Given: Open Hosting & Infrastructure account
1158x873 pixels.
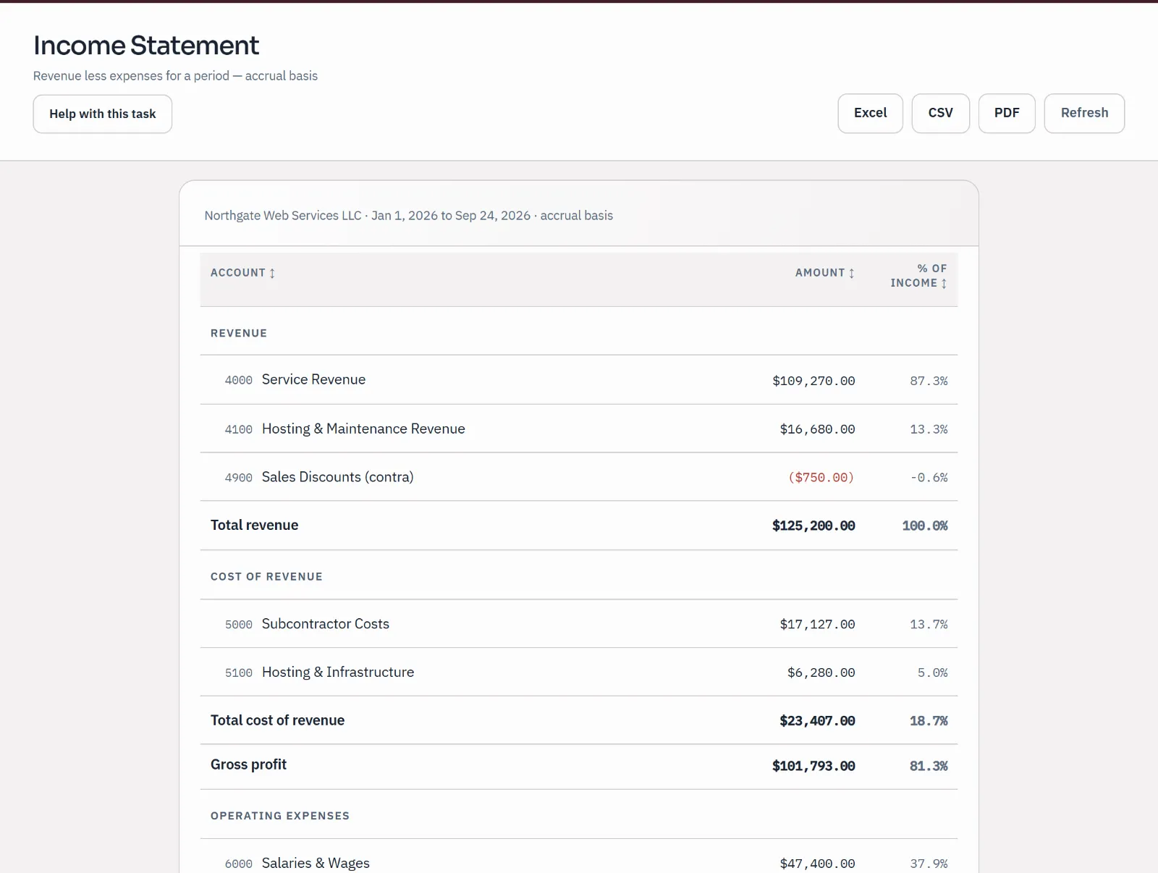Looking at the screenshot, I should [338, 672].
